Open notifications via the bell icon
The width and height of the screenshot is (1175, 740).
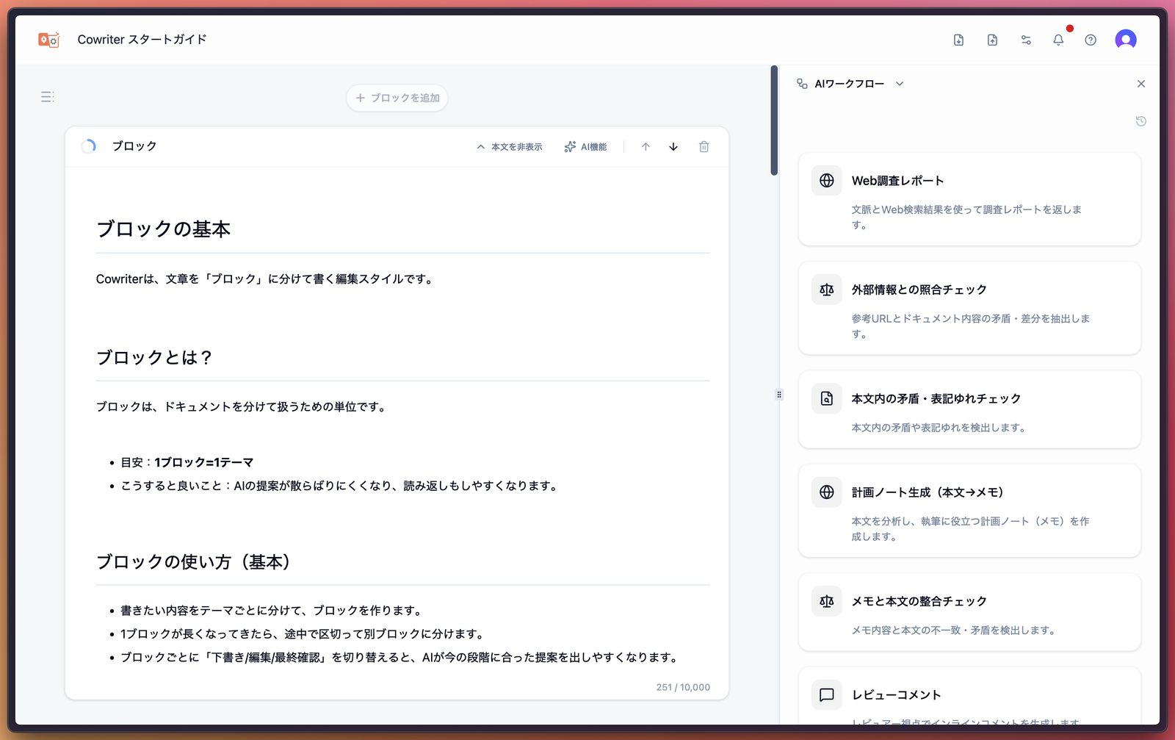pyautogui.click(x=1058, y=40)
